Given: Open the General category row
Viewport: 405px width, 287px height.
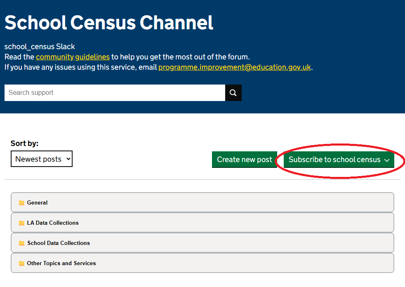Looking at the screenshot, I should pos(202,202).
